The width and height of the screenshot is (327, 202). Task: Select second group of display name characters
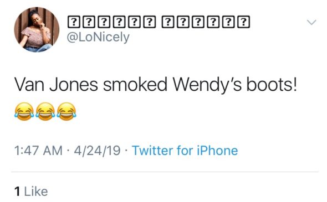click(206, 22)
